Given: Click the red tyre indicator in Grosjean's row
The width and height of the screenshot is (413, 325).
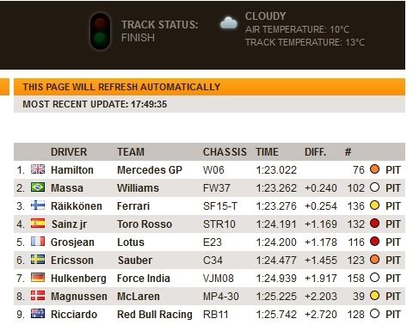Looking at the screenshot, I should (374, 242).
